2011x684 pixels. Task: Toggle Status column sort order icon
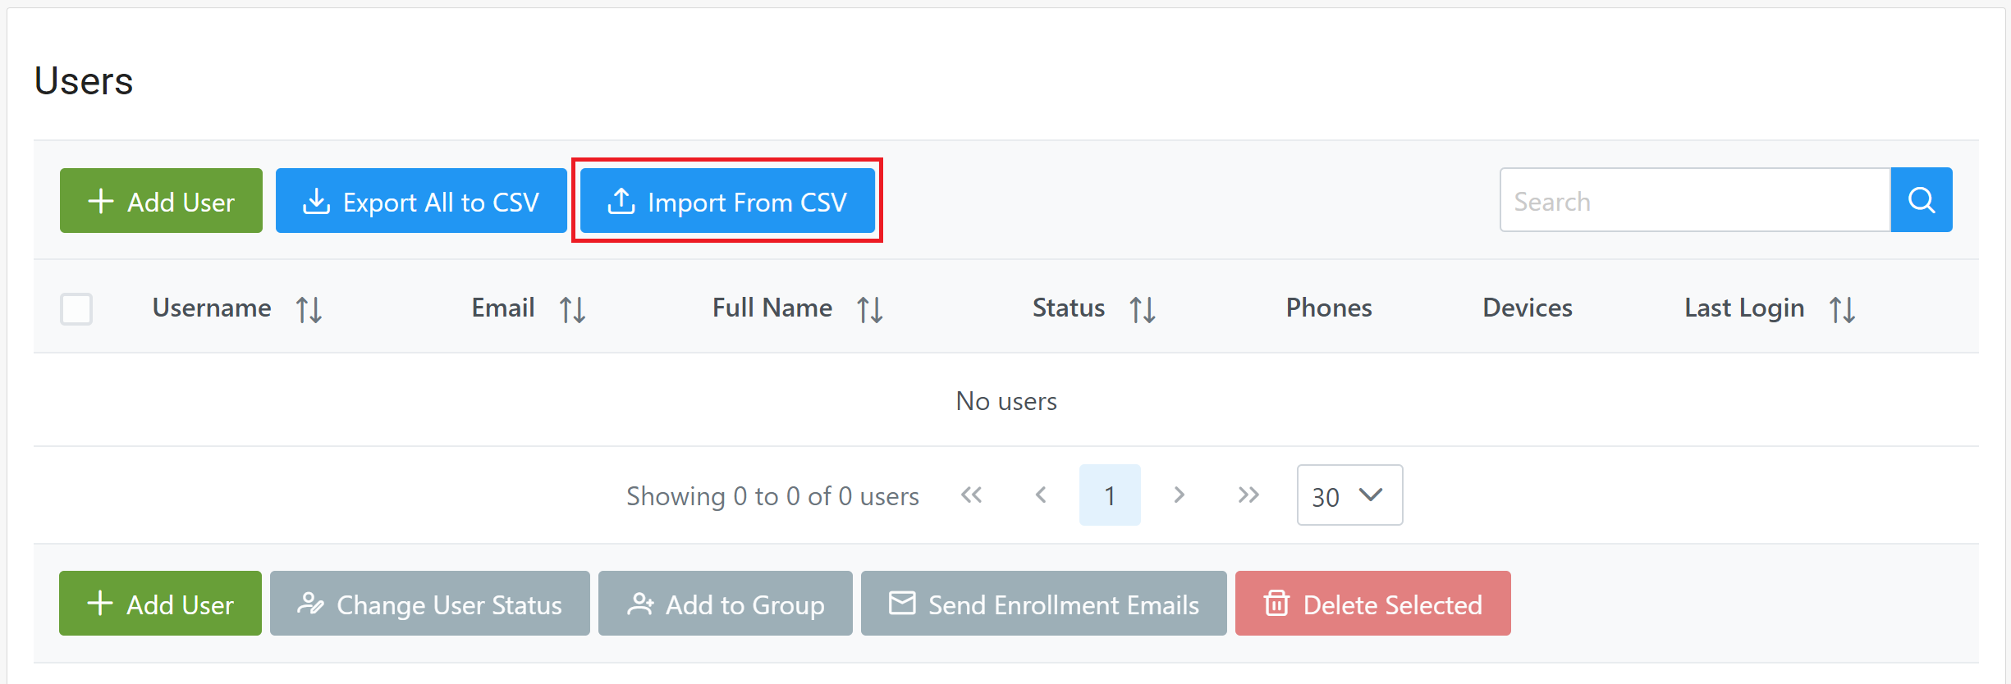(x=1142, y=309)
